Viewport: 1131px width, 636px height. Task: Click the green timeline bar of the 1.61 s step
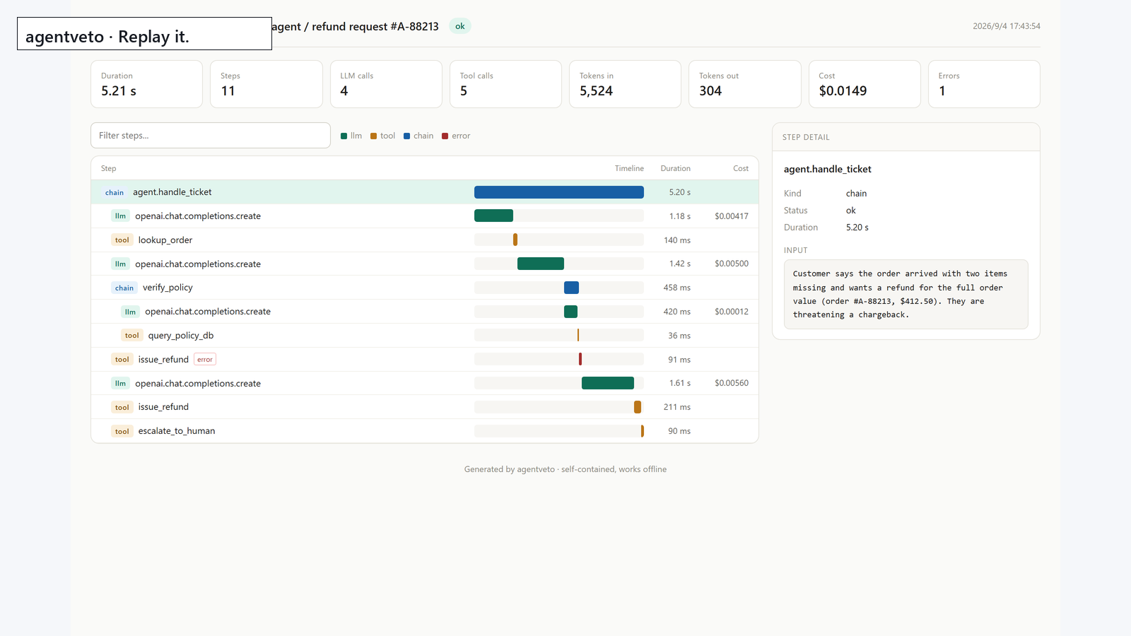point(608,383)
